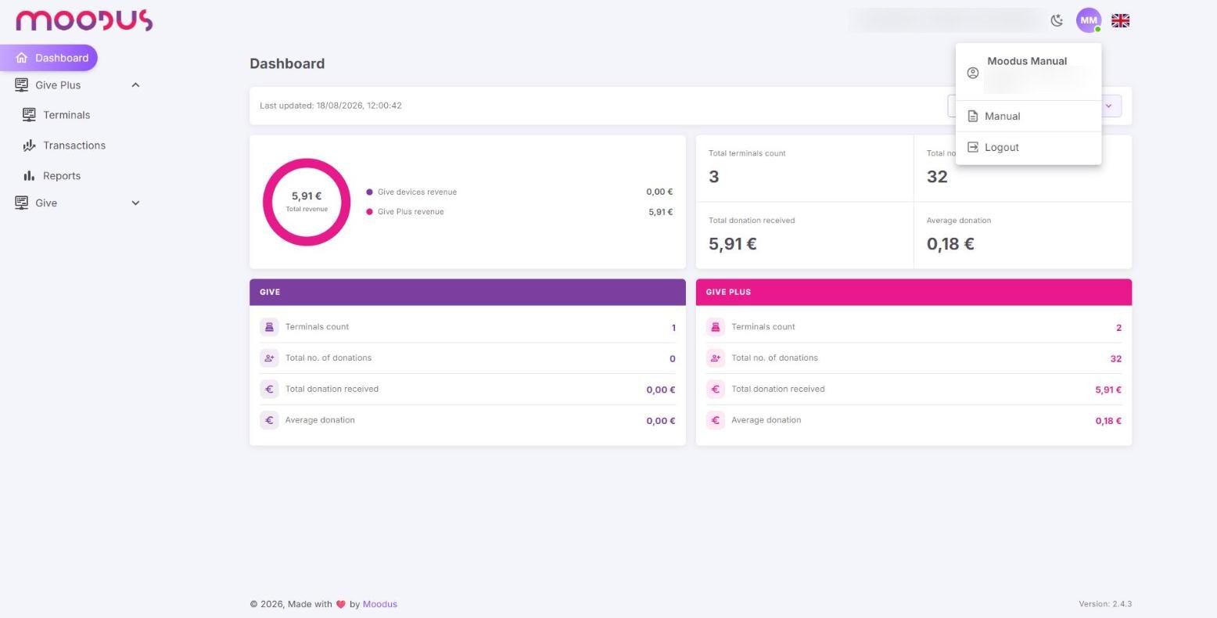Viewport: 1217px width, 618px height.
Task: Click the GIVE PLUS Total donation received euro icon
Action: (x=715, y=389)
